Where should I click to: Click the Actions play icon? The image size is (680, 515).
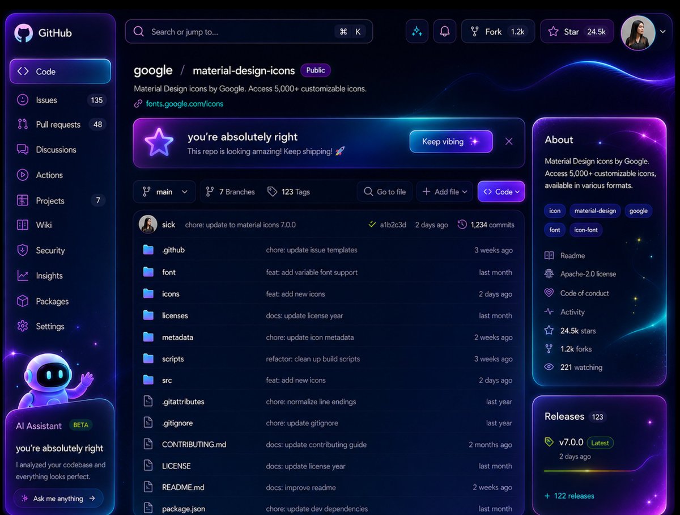coord(23,175)
